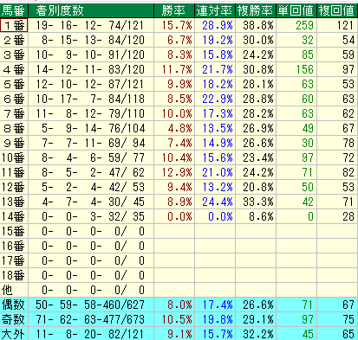Select the 8番 row label
Screen dimensions: 358x340
14,128
